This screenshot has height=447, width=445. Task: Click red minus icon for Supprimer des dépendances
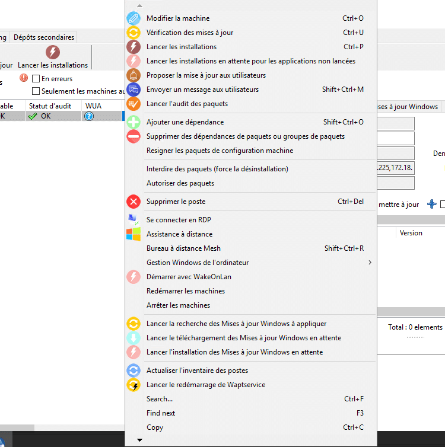tap(133, 136)
